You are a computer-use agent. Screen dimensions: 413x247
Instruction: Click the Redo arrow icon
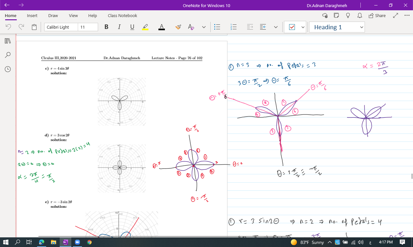coord(21,27)
